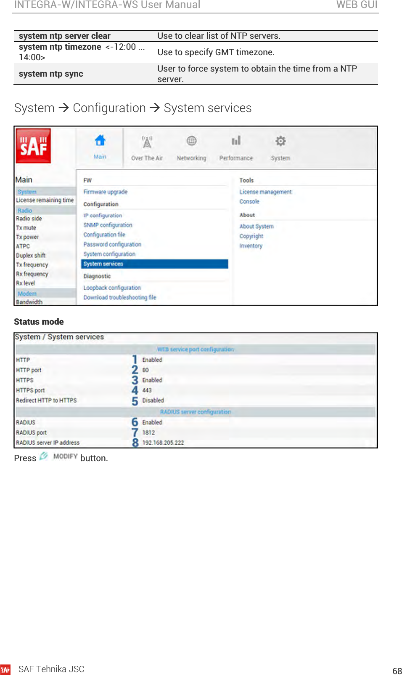Open System configuration link
The height and width of the screenshot is (675, 402).
[x=109, y=254]
